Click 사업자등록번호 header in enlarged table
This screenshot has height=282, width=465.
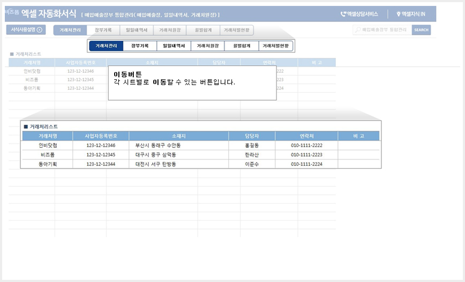(101, 136)
